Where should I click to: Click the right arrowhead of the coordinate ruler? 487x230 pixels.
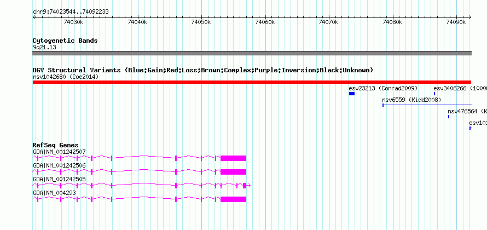pyautogui.click(x=469, y=17)
